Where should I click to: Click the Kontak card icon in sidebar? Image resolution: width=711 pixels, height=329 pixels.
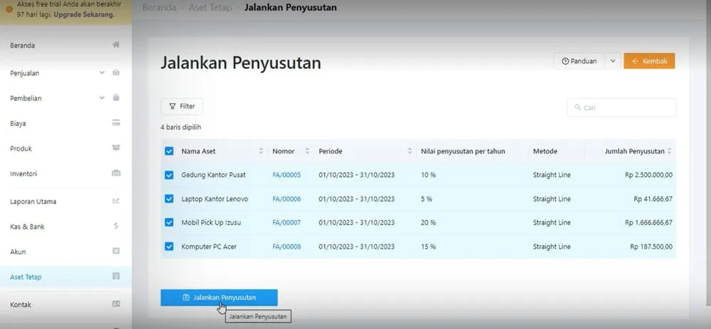pos(116,304)
